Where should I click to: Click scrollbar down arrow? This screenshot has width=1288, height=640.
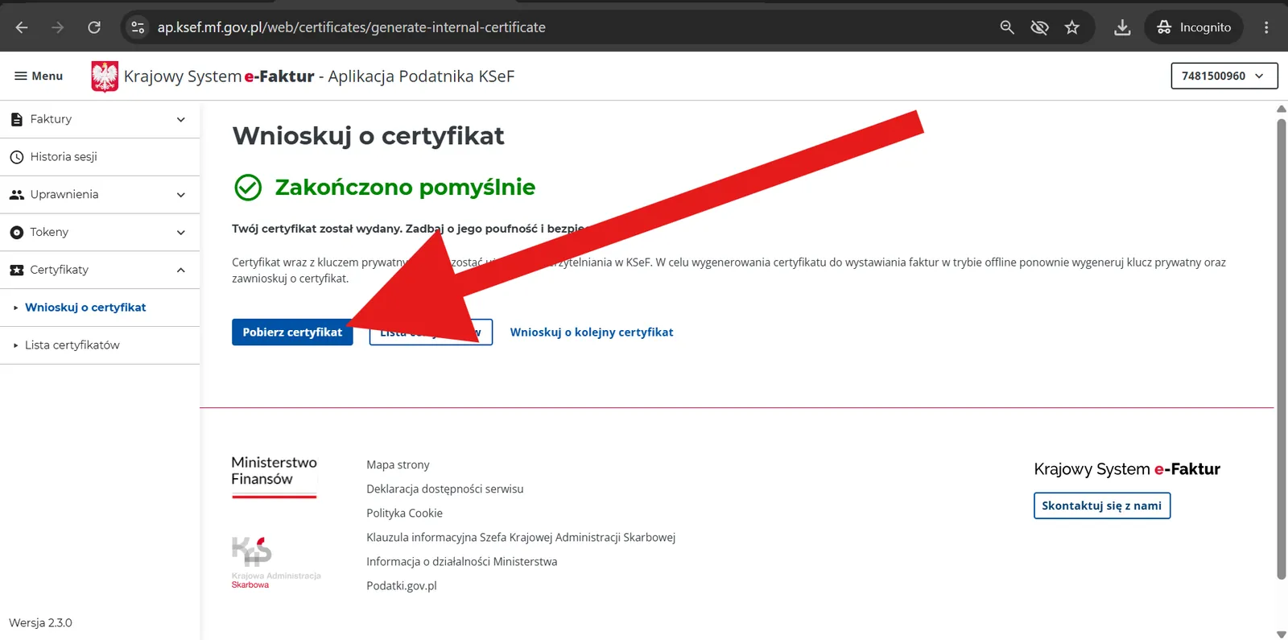tap(1281, 634)
